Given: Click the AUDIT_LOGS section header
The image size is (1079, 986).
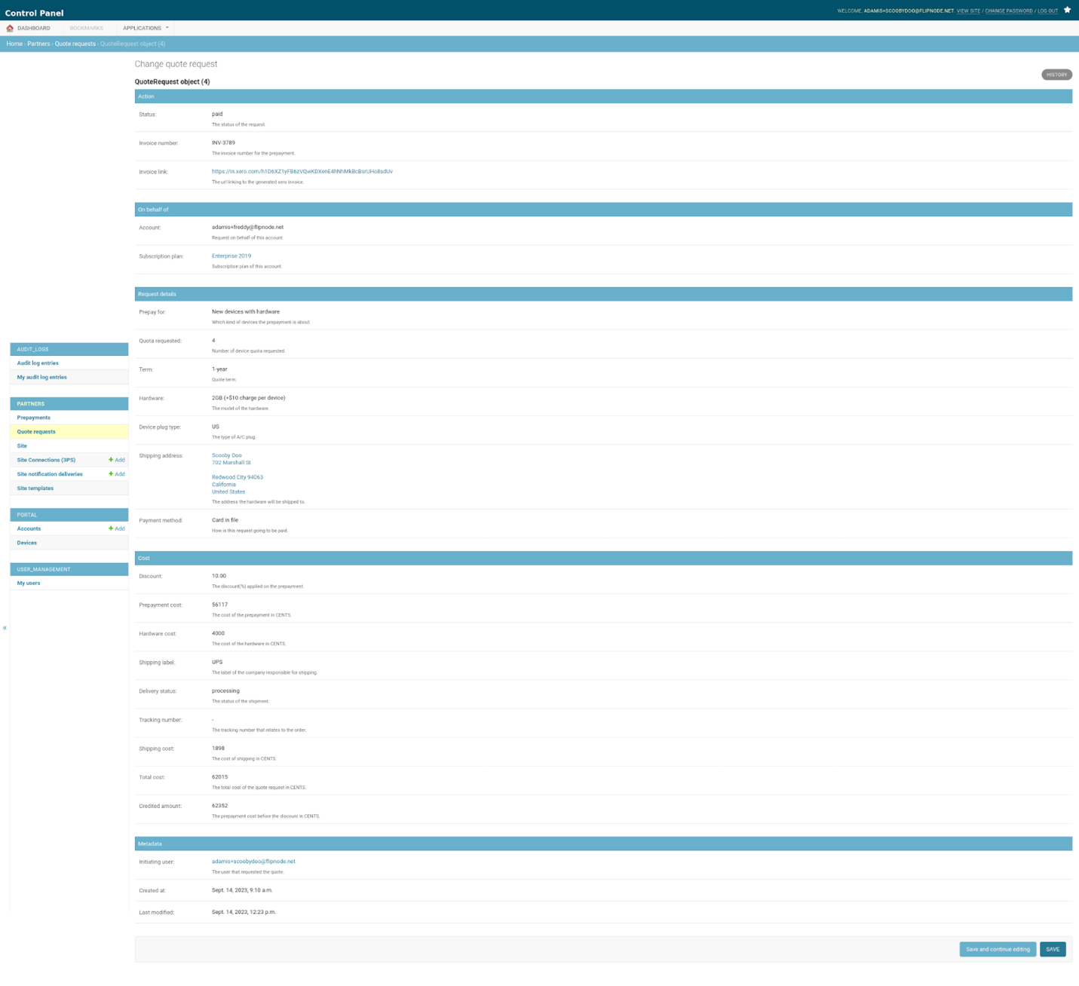Looking at the screenshot, I should tap(69, 349).
